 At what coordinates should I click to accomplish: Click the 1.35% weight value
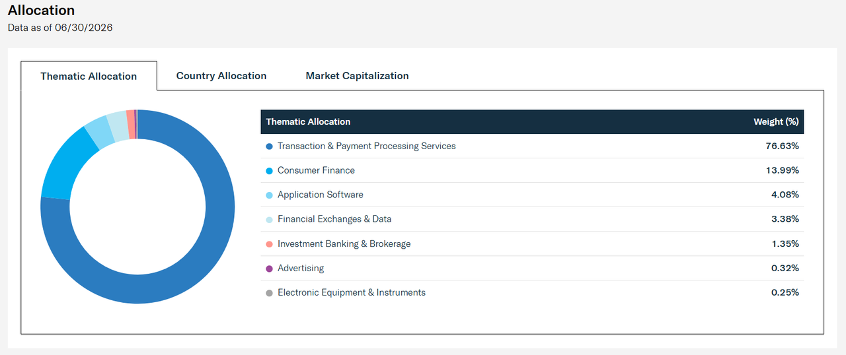point(785,243)
